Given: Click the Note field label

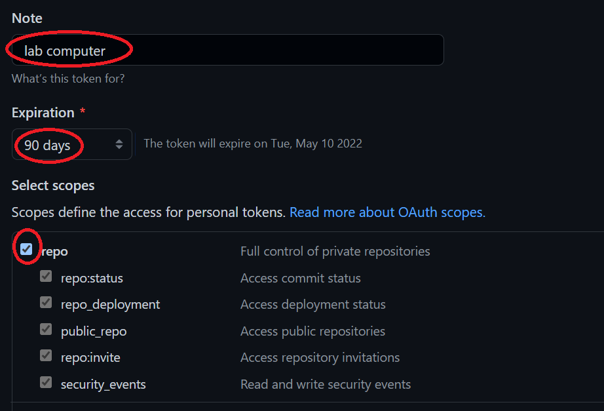Looking at the screenshot, I should pyautogui.click(x=27, y=18).
